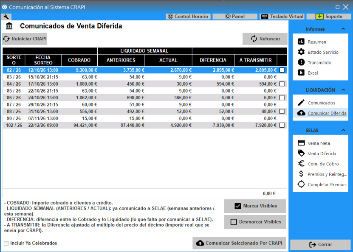Click the Venta Neta card icon

pos(301,143)
